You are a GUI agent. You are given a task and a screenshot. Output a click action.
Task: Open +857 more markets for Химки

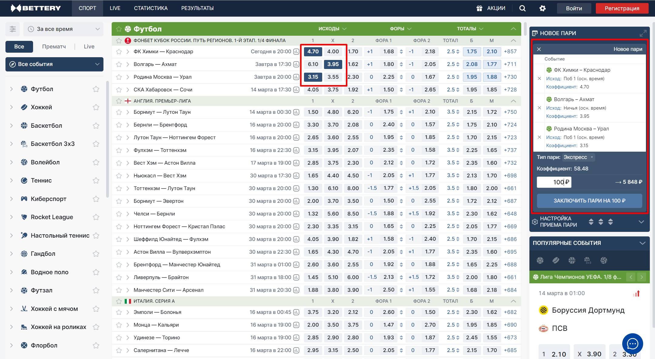(x=510, y=52)
